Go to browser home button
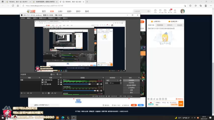Viewport: 214px width, 120px height. (x=18, y=6)
